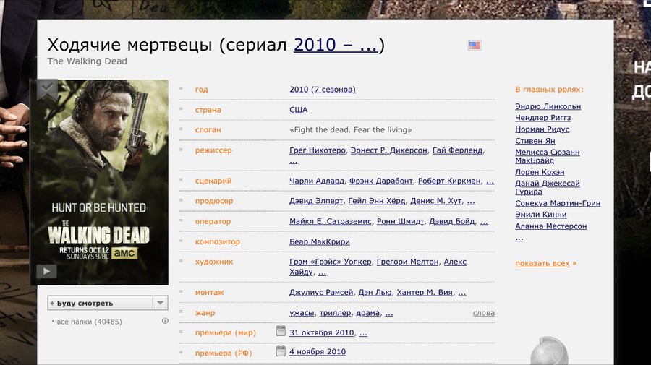Image resolution: width=651 pixels, height=365 pixels.
Task: Click показать всех » cast link
Action: point(546,263)
